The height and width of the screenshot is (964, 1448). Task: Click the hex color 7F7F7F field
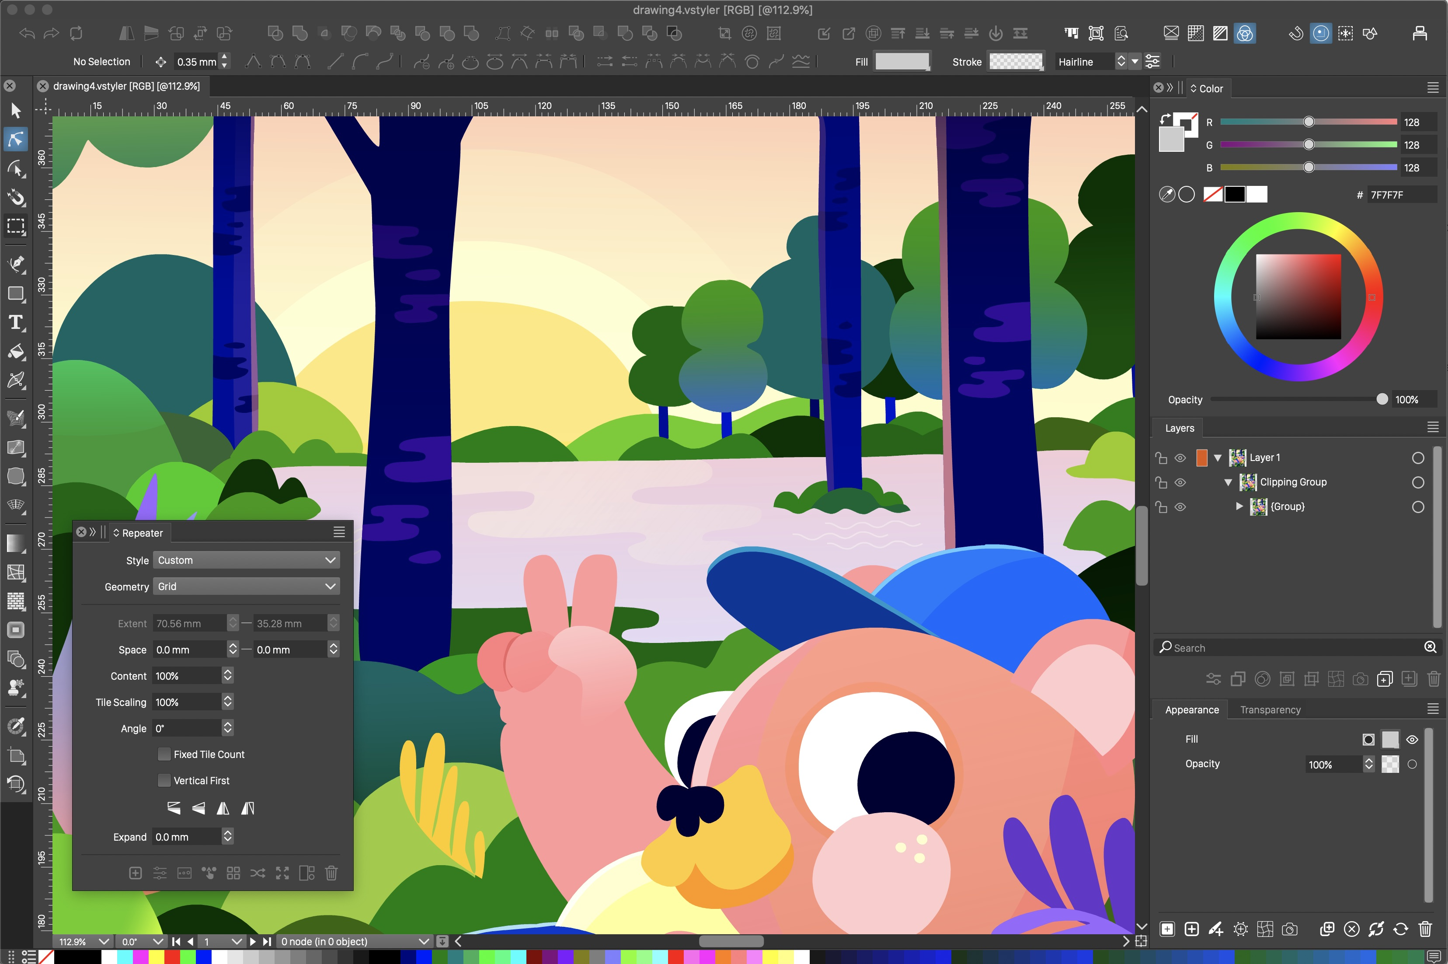click(x=1402, y=194)
